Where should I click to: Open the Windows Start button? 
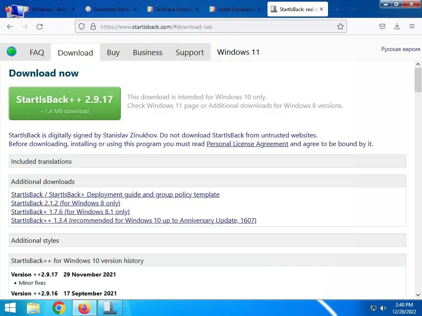(10, 308)
